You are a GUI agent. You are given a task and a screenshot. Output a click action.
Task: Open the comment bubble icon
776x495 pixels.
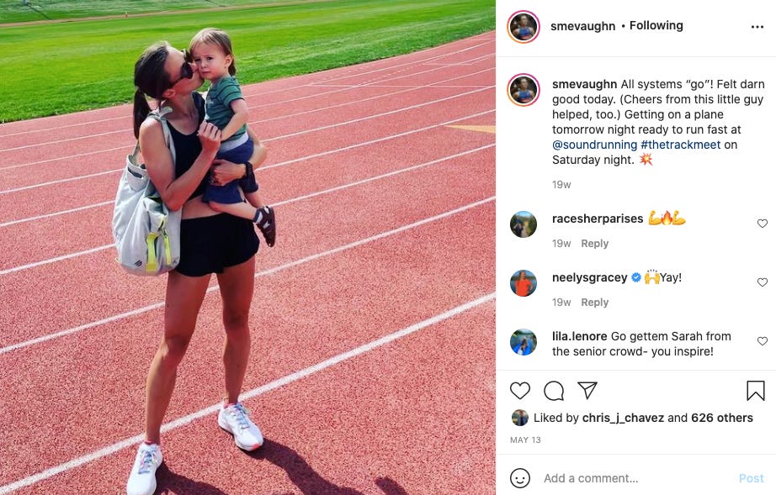pos(554,391)
